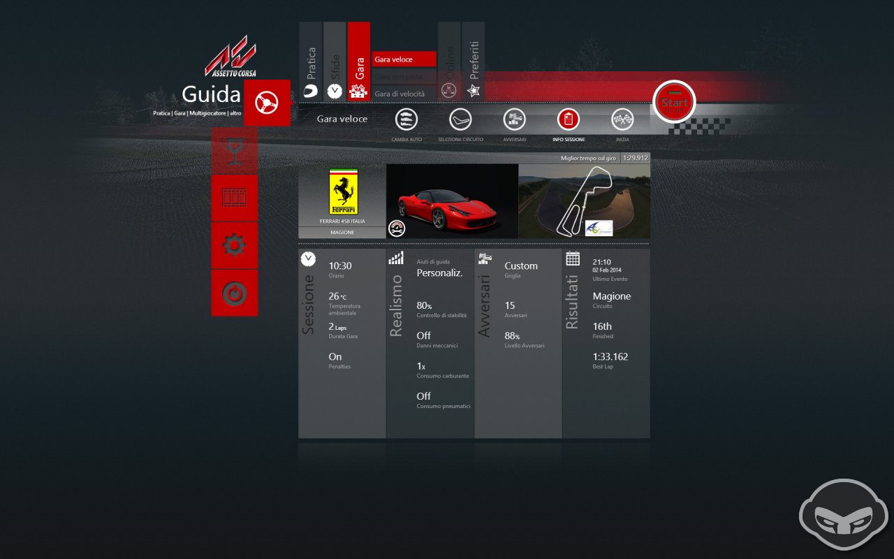Click the Realismo signal bars icon
This screenshot has width=894, height=559.
pyautogui.click(x=396, y=259)
